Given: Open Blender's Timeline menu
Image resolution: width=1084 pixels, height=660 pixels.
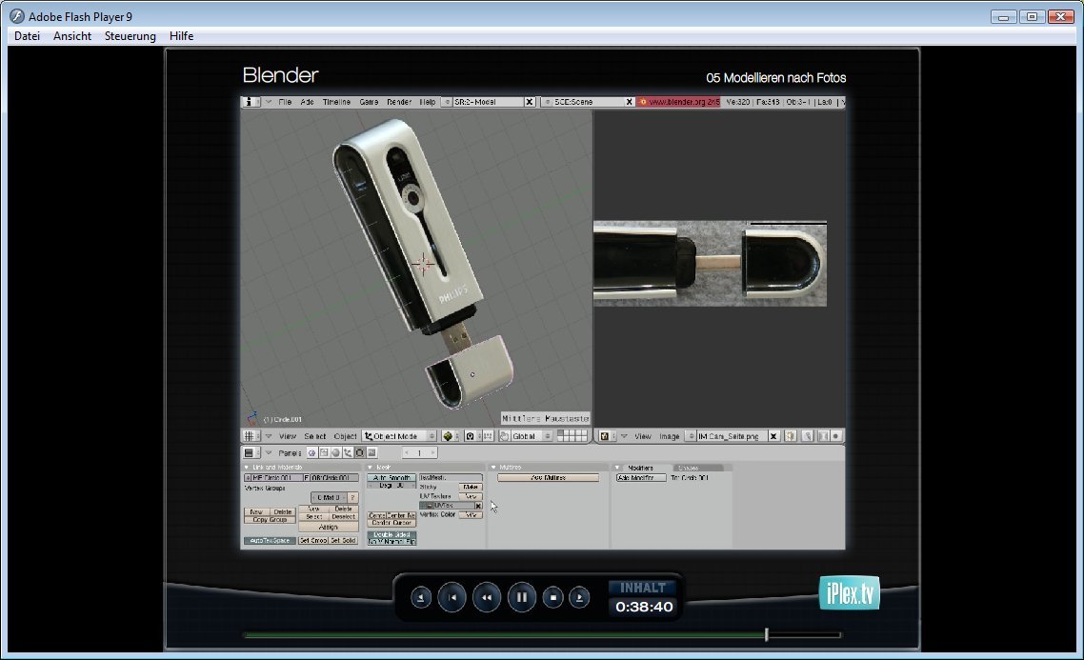Looking at the screenshot, I should 336,102.
